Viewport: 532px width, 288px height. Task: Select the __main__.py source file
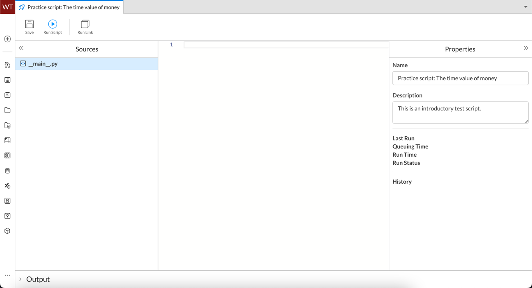click(x=43, y=64)
